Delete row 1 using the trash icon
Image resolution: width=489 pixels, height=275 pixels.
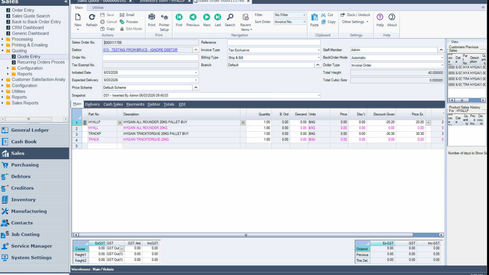(85, 123)
